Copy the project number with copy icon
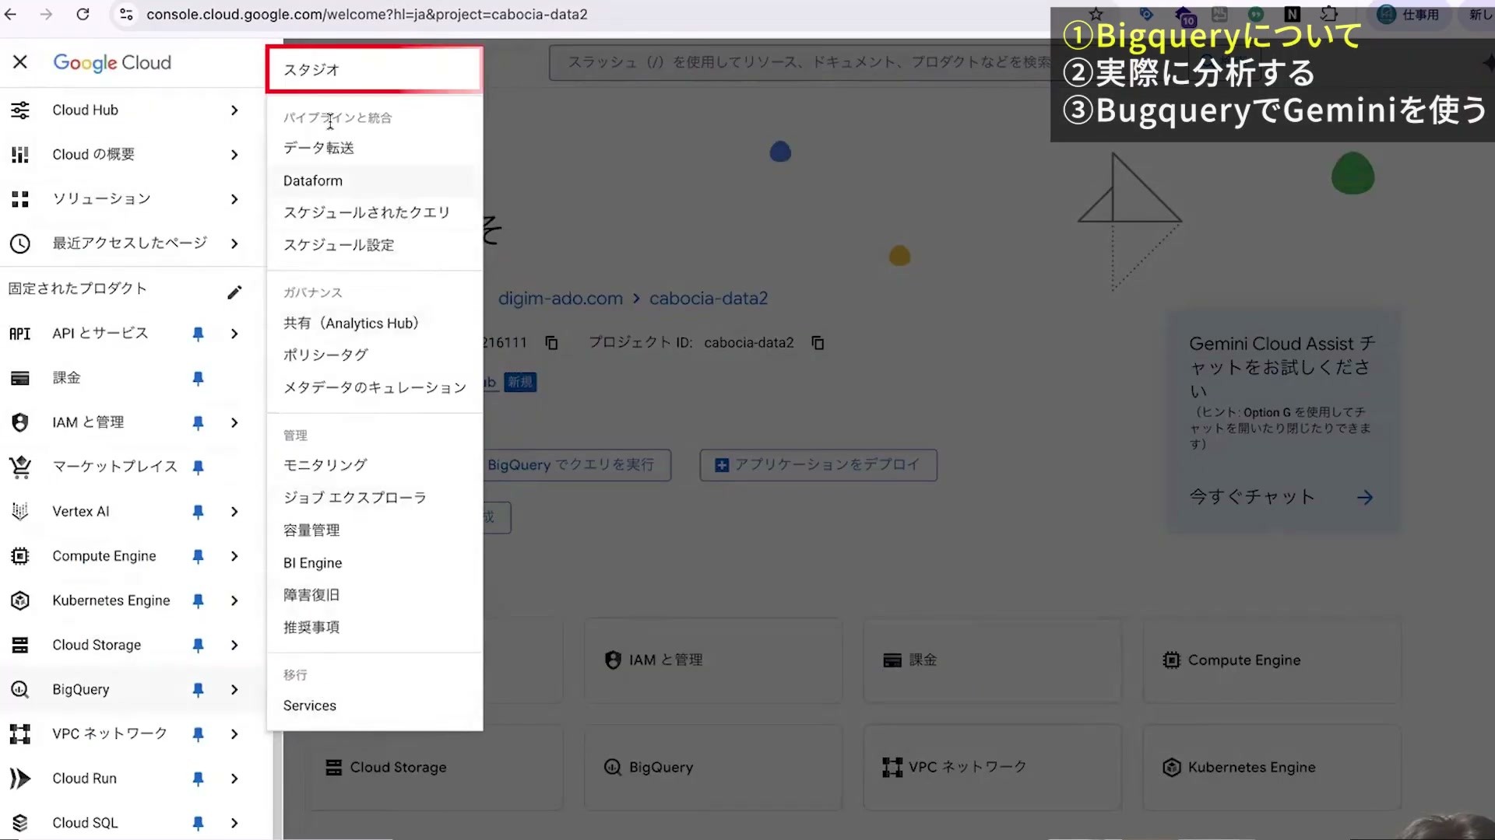Viewport: 1495px width, 840px height. click(x=551, y=343)
